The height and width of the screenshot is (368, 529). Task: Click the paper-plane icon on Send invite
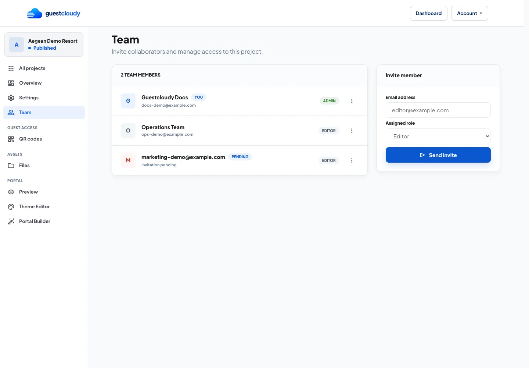(x=422, y=155)
